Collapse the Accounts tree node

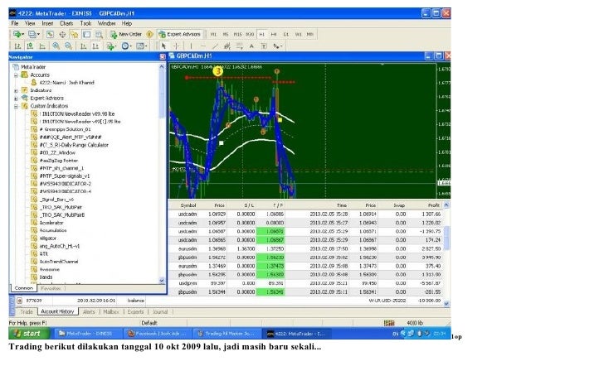17,75
